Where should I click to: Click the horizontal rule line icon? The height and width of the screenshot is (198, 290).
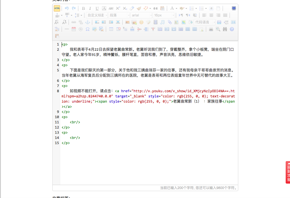click(67, 29)
